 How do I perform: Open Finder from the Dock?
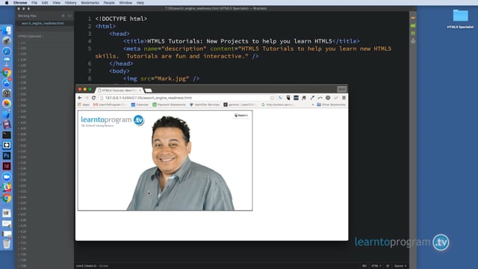pos(7,31)
